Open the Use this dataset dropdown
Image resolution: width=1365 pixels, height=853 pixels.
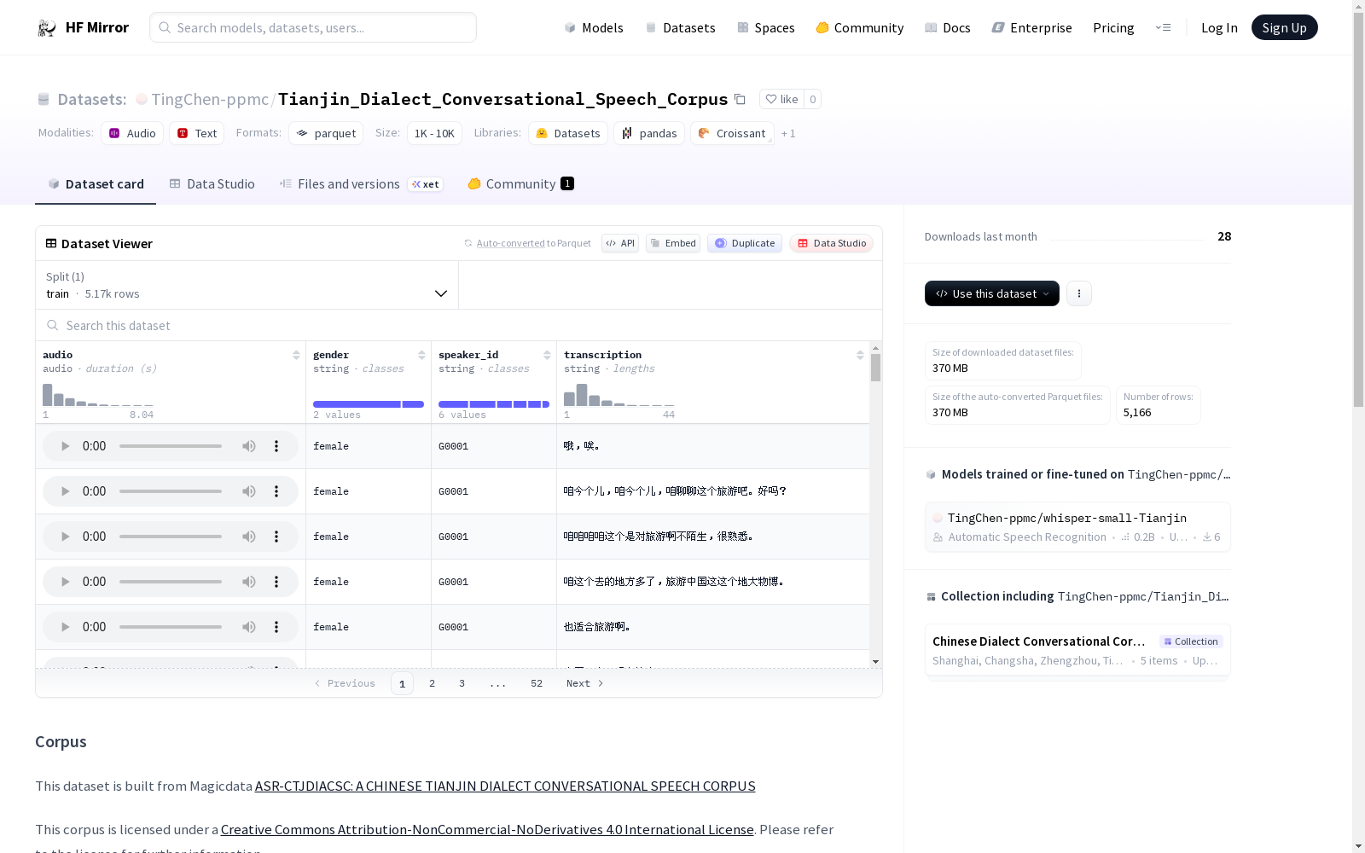(x=992, y=293)
